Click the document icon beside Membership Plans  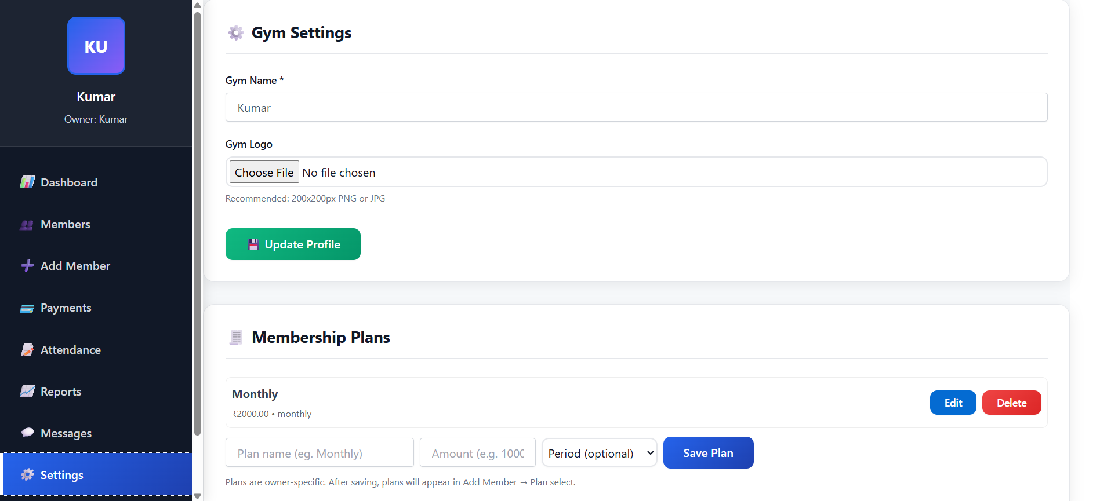pyautogui.click(x=235, y=337)
